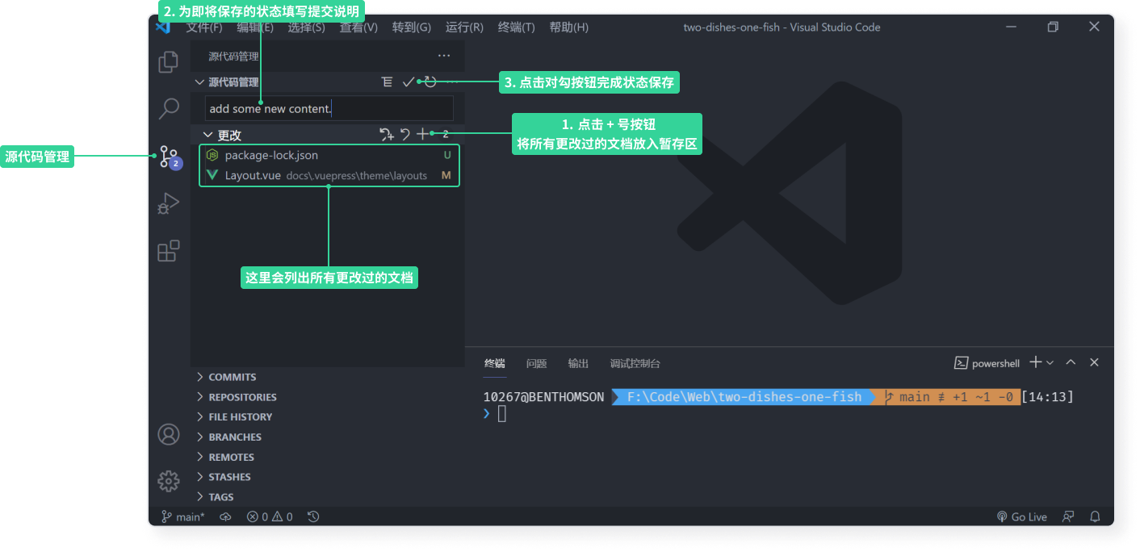
Task: Discard all changes with the undo arrow icon
Action: (405, 134)
